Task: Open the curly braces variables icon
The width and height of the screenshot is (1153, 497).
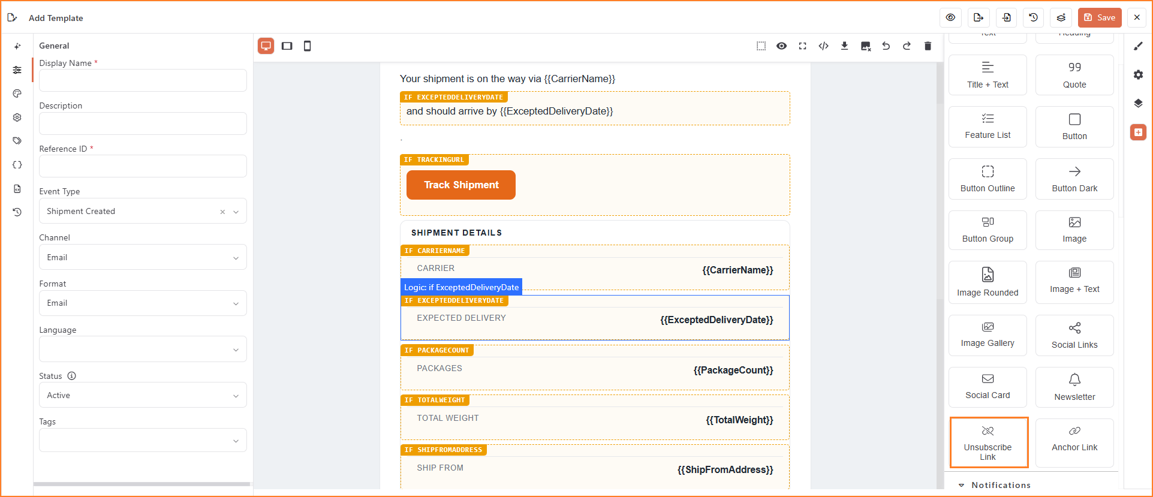Action: (x=17, y=165)
